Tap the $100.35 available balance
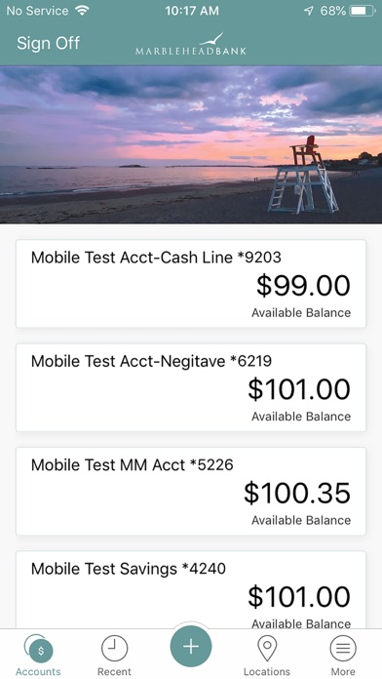 click(x=297, y=494)
